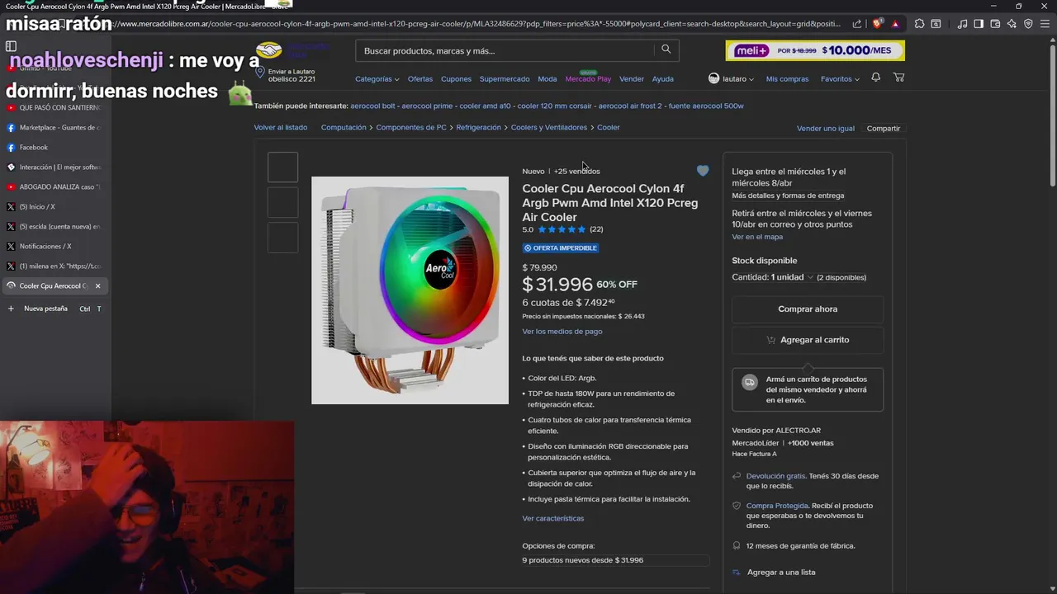
Task: Open the Brave VPN shield icon
Action: pyautogui.click(x=1028, y=24)
